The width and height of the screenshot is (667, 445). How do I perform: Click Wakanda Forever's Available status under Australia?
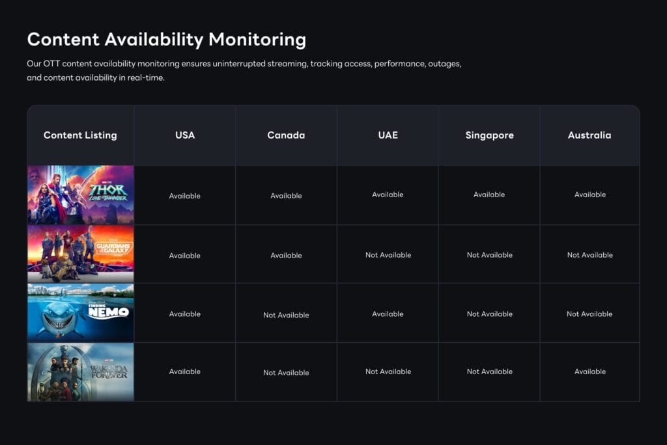pyautogui.click(x=590, y=371)
